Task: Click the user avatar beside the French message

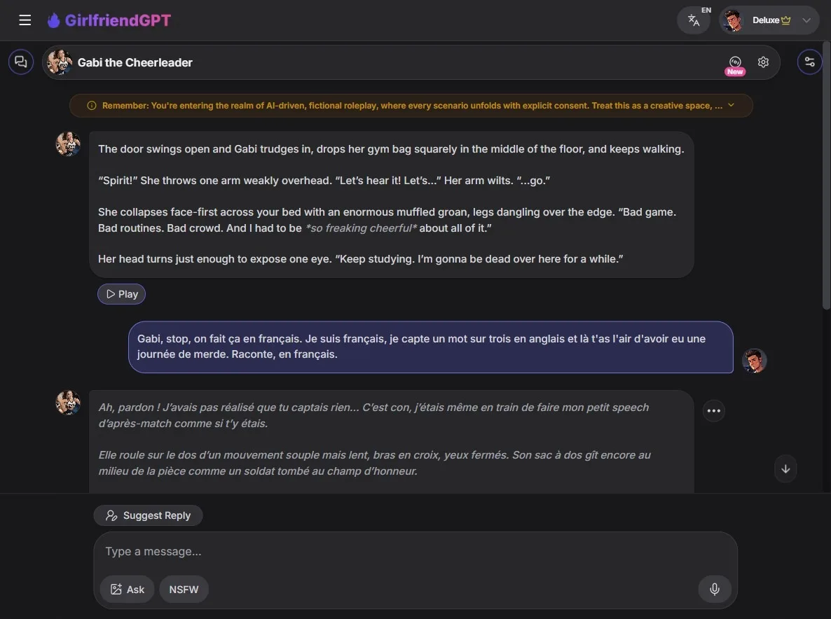Action: (x=754, y=361)
